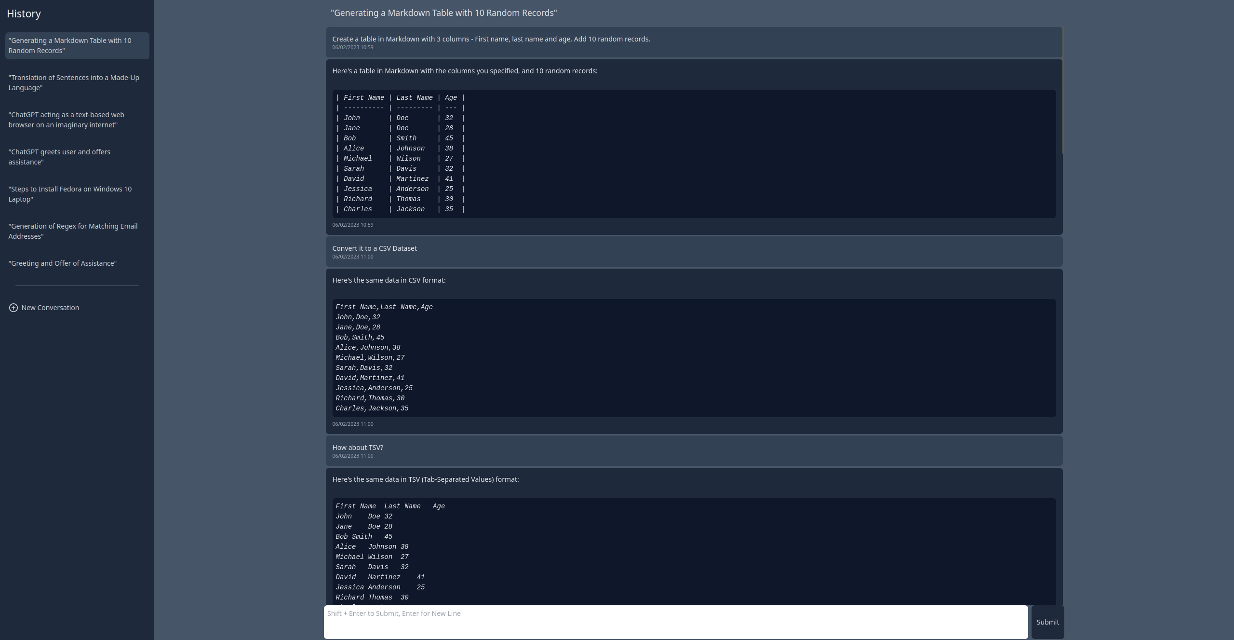1234x640 pixels.
Task: Open 'Greeting and Offer of Assistance' chat
Action: pos(63,263)
